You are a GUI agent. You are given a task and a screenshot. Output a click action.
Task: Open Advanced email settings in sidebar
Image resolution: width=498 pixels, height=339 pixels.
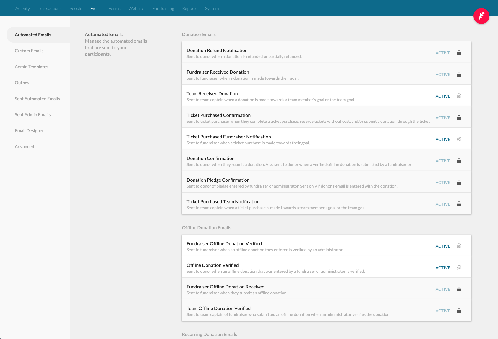coord(24,147)
